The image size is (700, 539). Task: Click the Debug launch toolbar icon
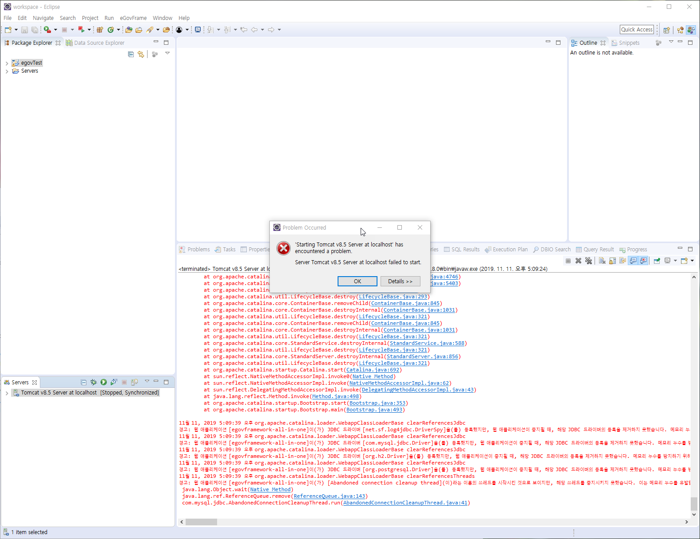point(47,30)
